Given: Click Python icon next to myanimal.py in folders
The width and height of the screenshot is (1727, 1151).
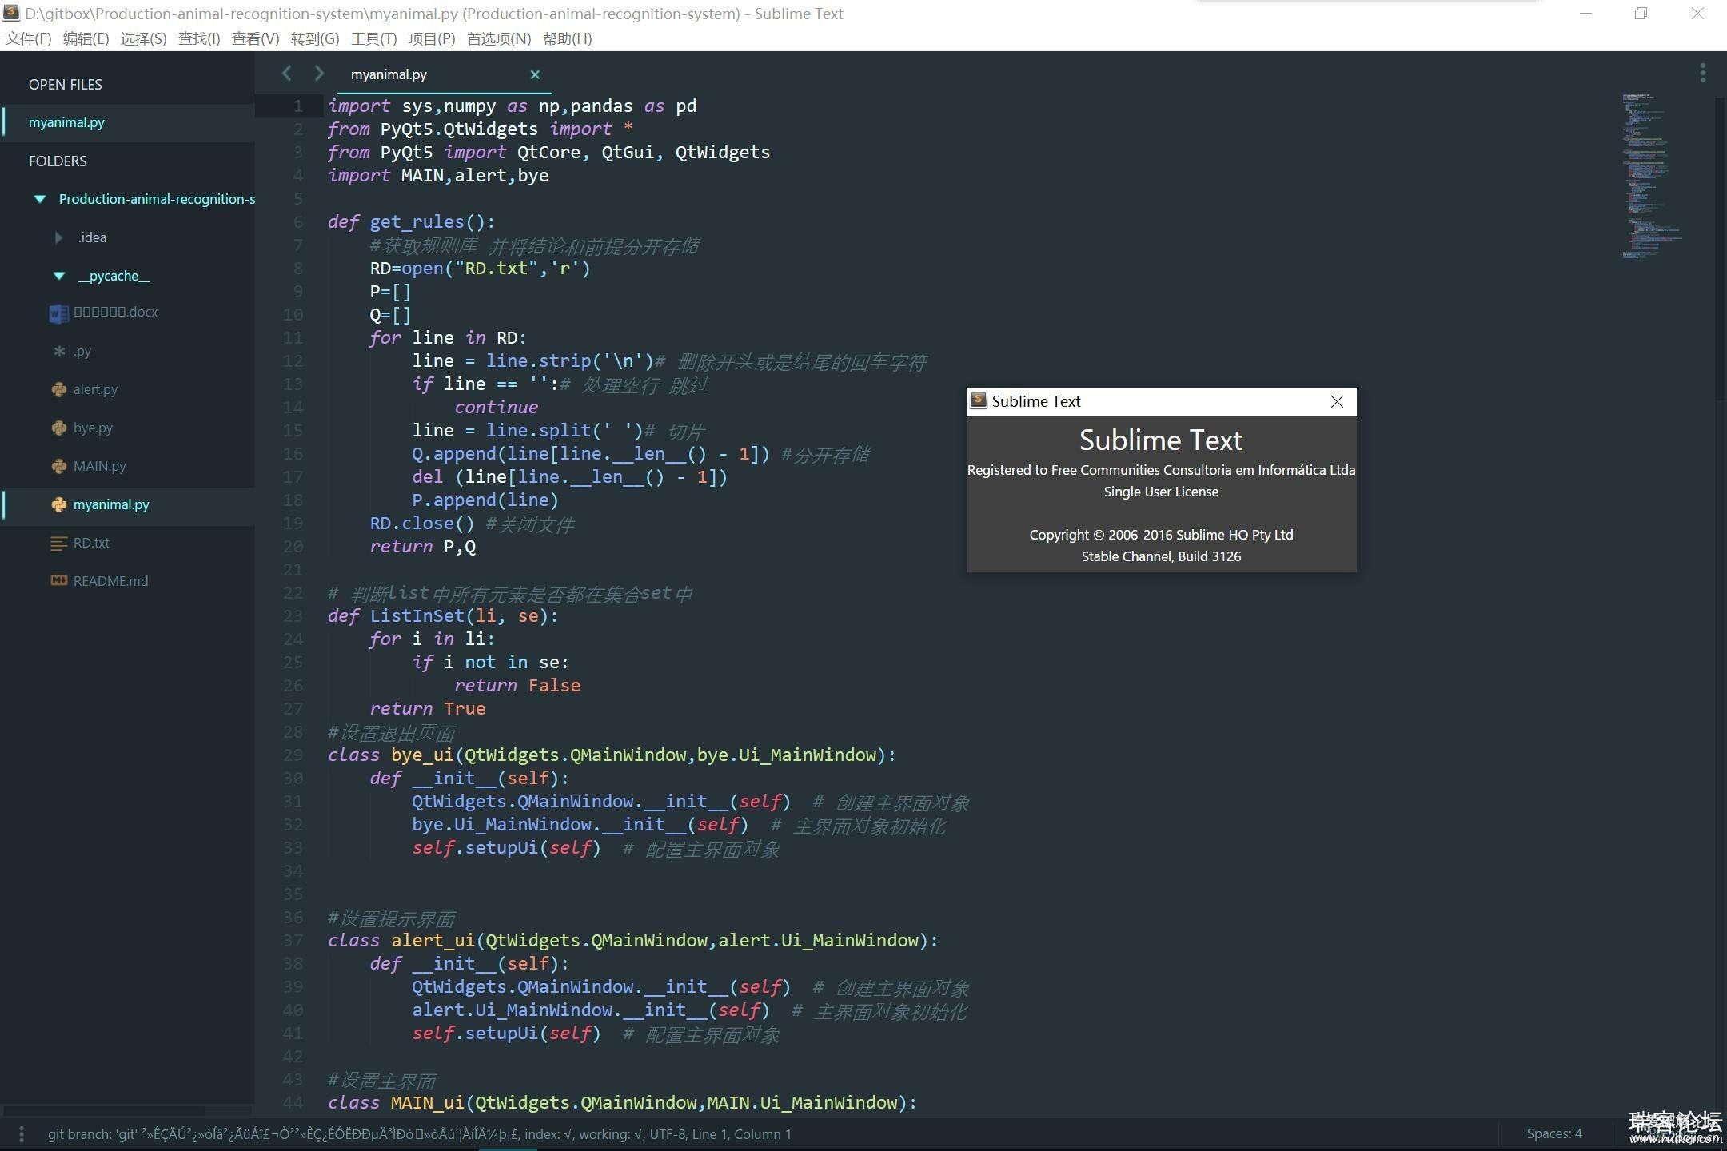Looking at the screenshot, I should pyautogui.click(x=59, y=504).
